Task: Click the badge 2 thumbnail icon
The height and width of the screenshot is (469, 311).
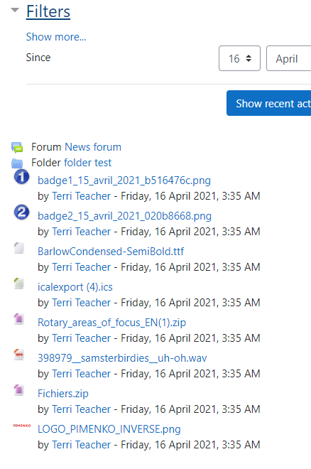Action: (x=21, y=212)
